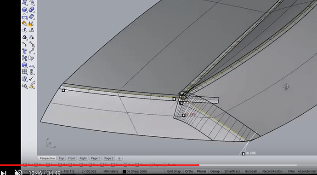Image resolution: width=317 pixels, height=175 pixels.
Task: Select the Box solid tool
Action: pos(24,10)
